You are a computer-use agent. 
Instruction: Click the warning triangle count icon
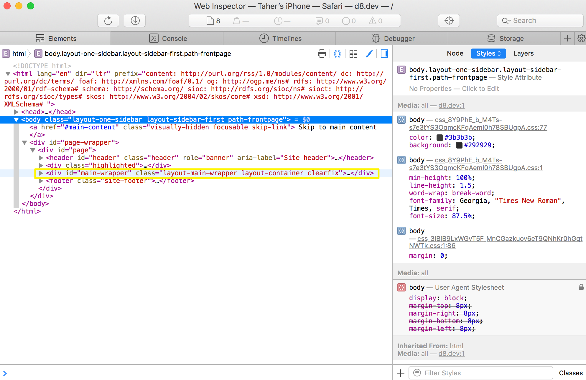[x=372, y=21]
